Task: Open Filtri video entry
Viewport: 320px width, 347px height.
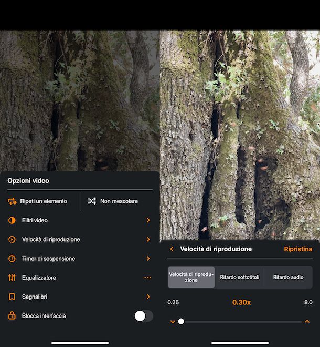Action: (80, 220)
